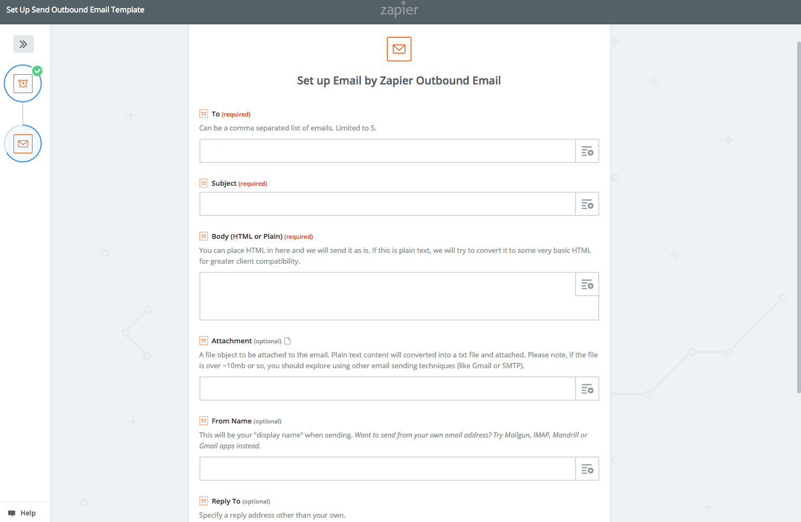Viewport: 801px width, 522px height.
Task: Click the 'Reply To' field label
Action: coord(226,501)
